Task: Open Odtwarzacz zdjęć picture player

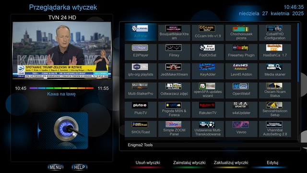Action: 174,90
